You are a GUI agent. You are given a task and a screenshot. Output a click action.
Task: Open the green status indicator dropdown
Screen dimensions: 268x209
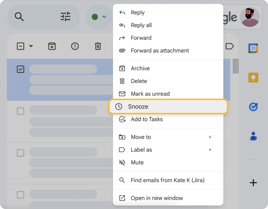tap(99, 17)
